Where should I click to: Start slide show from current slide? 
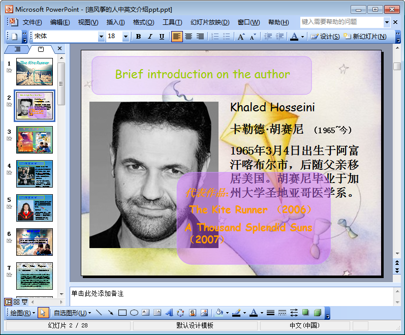pos(25,301)
